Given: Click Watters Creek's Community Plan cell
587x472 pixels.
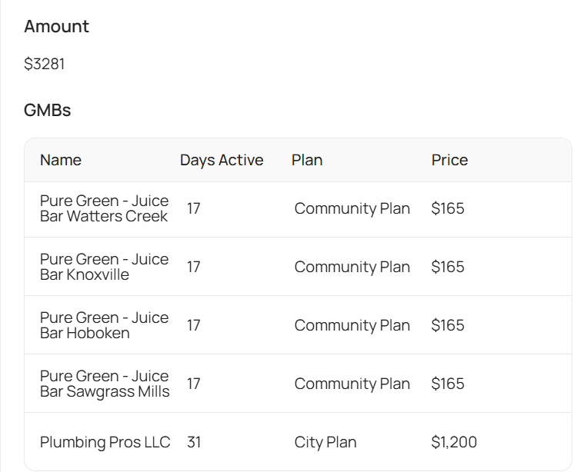Looking at the screenshot, I should 352,208.
